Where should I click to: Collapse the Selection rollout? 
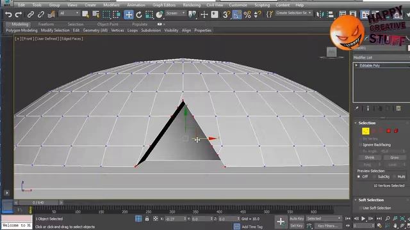click(x=356, y=123)
